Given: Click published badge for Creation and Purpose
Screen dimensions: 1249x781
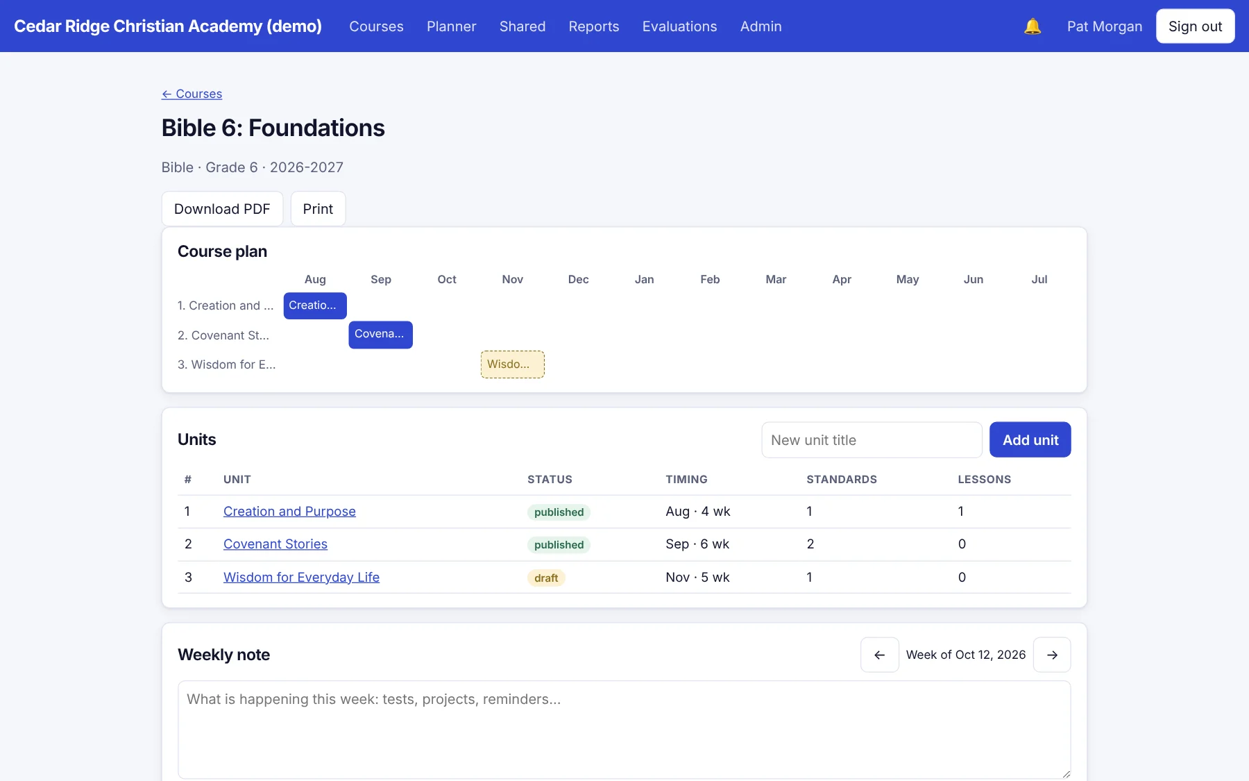Looking at the screenshot, I should tap(559, 512).
